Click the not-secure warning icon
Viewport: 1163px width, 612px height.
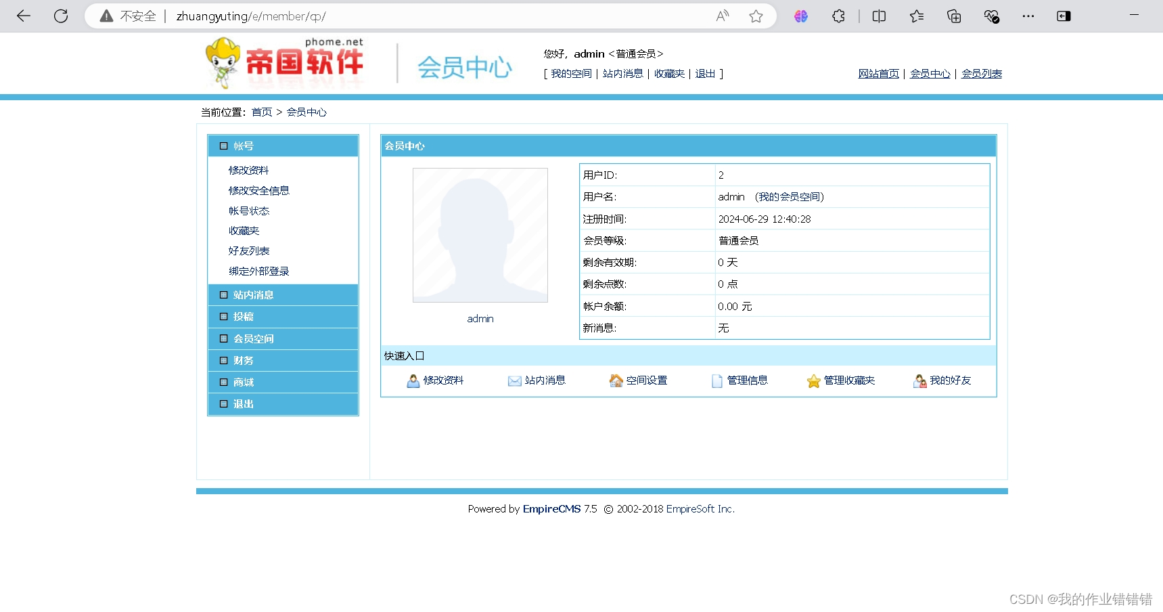[106, 16]
